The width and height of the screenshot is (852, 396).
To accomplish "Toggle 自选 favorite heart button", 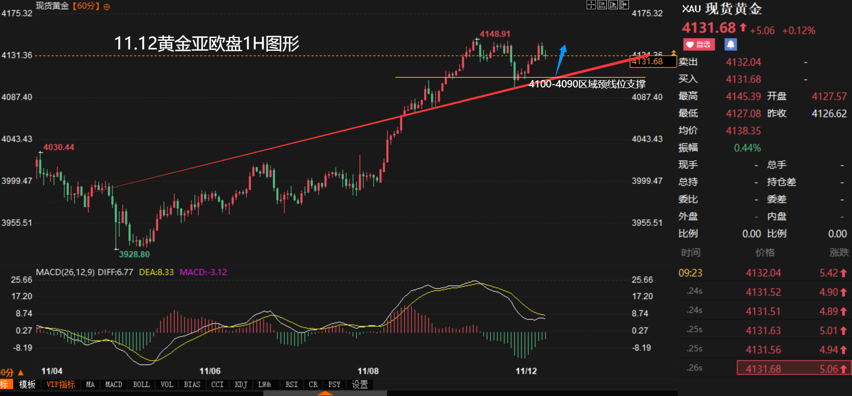I will click(x=698, y=44).
